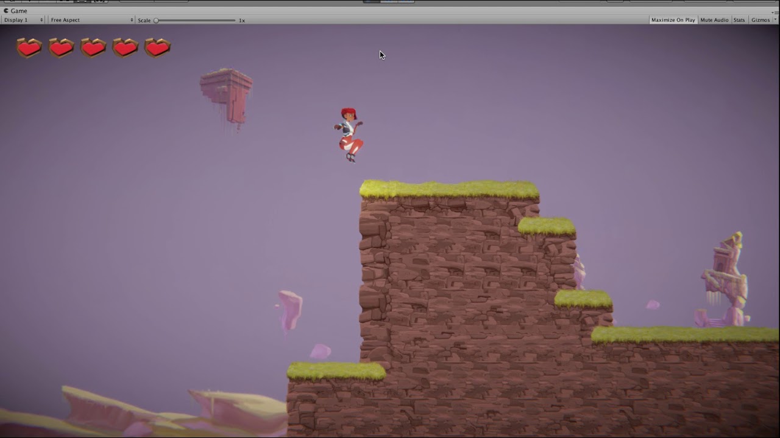Expand the Gizmos dropdown arrow
The height and width of the screenshot is (438, 780).
(775, 20)
